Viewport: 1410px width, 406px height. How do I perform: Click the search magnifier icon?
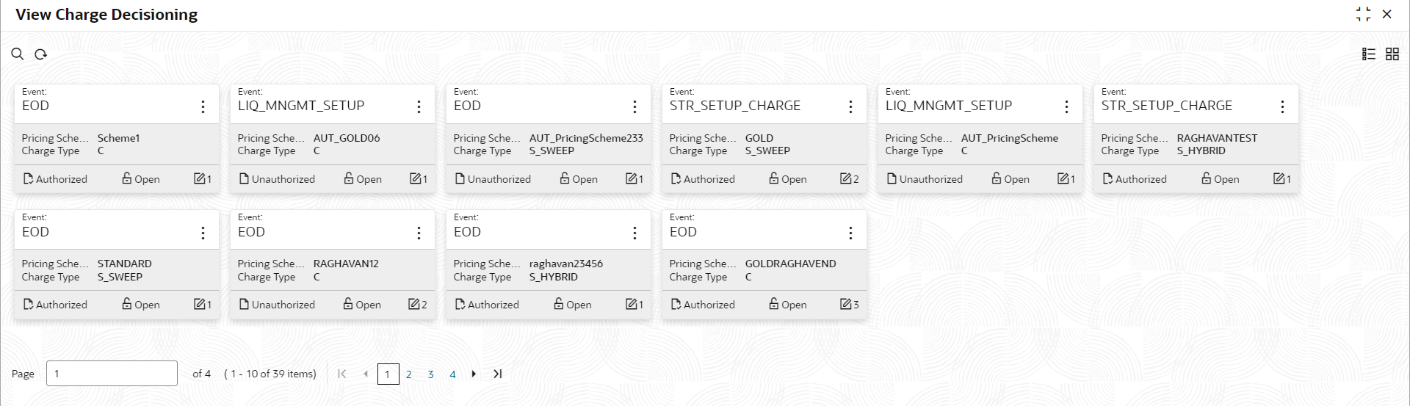coord(18,54)
